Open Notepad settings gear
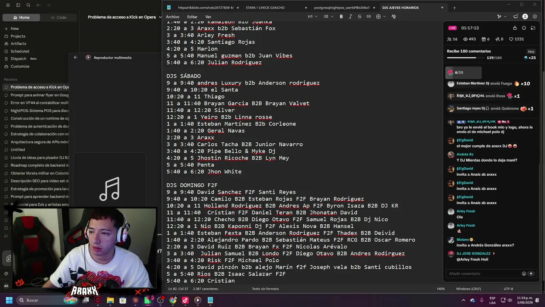Image resolution: width=545 pixels, height=307 pixels. point(535,17)
